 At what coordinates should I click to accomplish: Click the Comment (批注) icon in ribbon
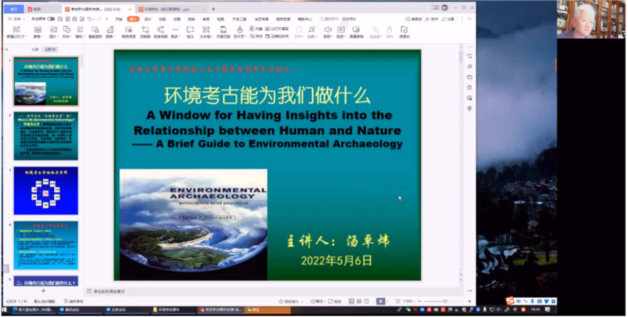[190, 30]
